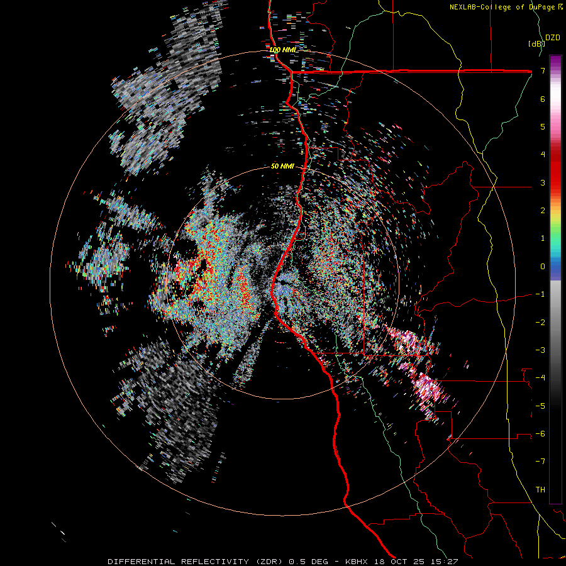Click the 50 NMI range ring label
This screenshot has width=566, height=566.
[x=282, y=167]
